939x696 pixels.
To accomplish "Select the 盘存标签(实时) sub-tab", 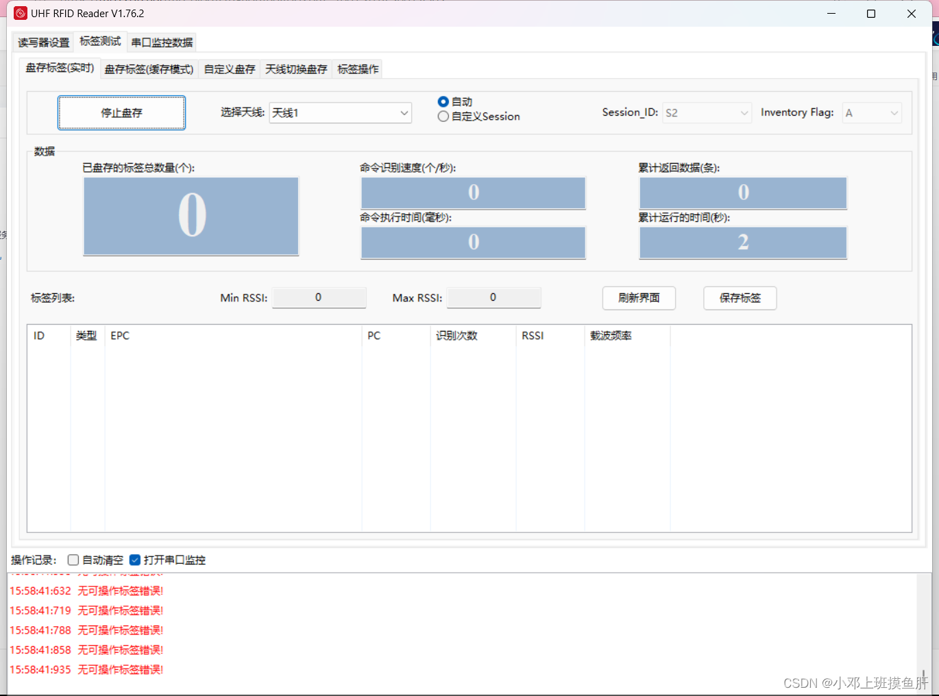I will (60, 68).
